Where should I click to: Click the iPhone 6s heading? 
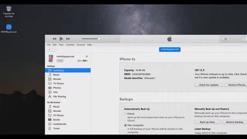point(127,59)
